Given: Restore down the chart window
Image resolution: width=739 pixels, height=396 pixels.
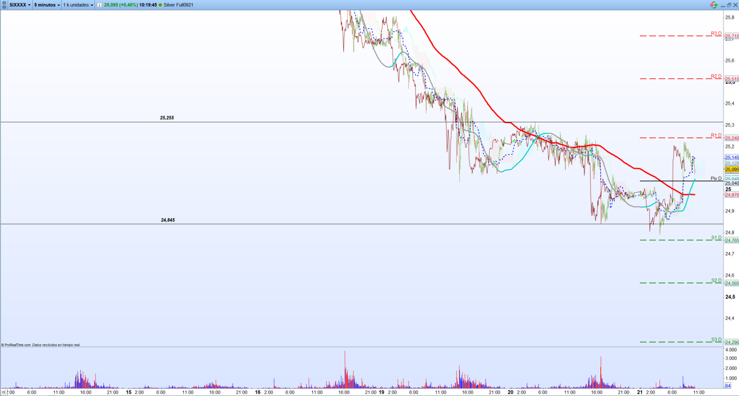Looking at the screenshot, I should coord(729,5).
